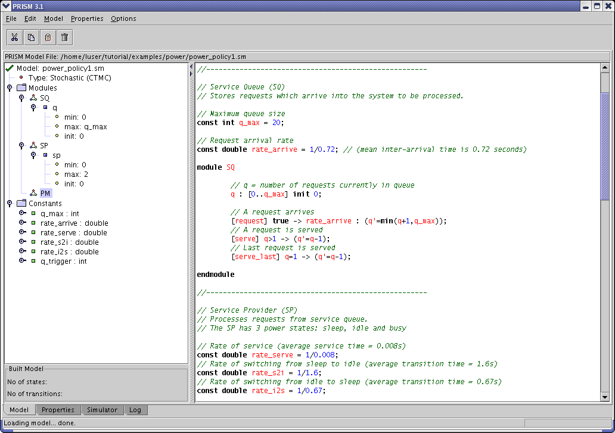Click the green constant icon for rate_i2s
The height and width of the screenshot is (433, 615).
tap(33, 251)
